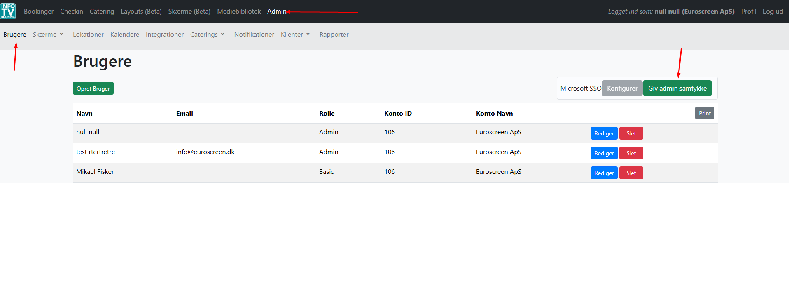789x292 pixels.
Task: Expand the Caterings dropdown
Action: [207, 35]
